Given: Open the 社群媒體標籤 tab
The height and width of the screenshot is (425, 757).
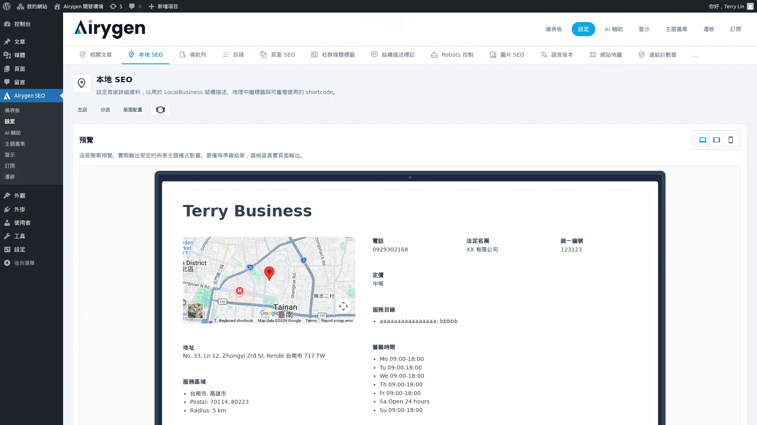Looking at the screenshot, I should point(333,55).
